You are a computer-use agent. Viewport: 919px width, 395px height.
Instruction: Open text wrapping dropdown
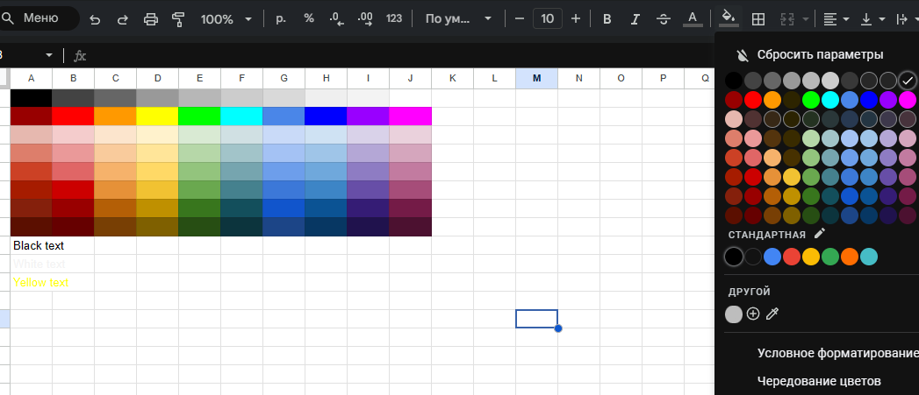click(907, 19)
